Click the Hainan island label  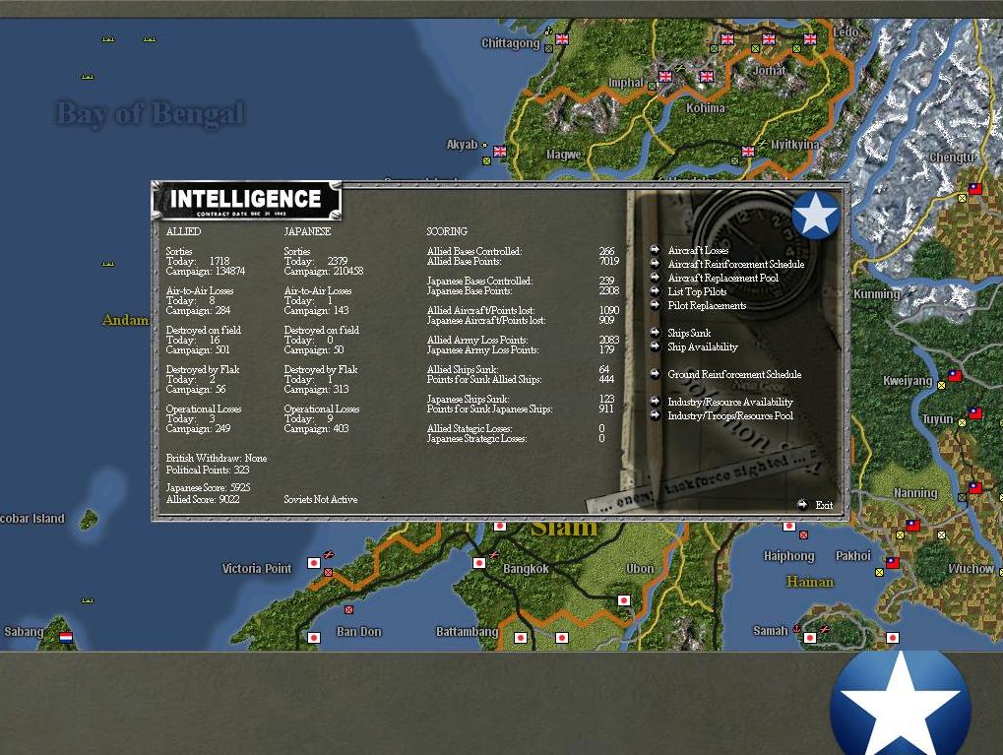coord(810,582)
